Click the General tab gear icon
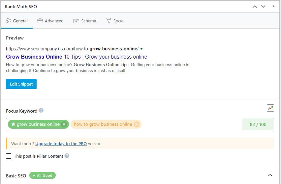The image size is (281, 184). pyautogui.click(x=8, y=21)
